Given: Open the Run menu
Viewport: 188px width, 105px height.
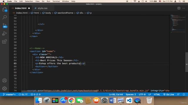Looking at the screenshot, I should pos(48,1).
